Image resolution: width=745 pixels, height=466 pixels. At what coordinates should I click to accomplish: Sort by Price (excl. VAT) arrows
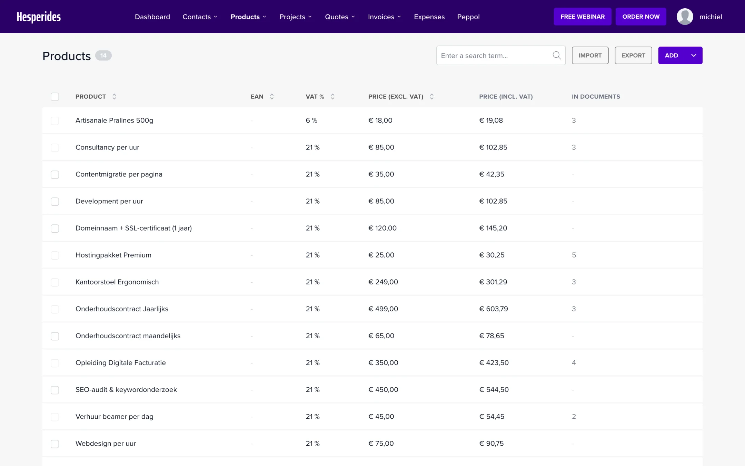click(431, 97)
